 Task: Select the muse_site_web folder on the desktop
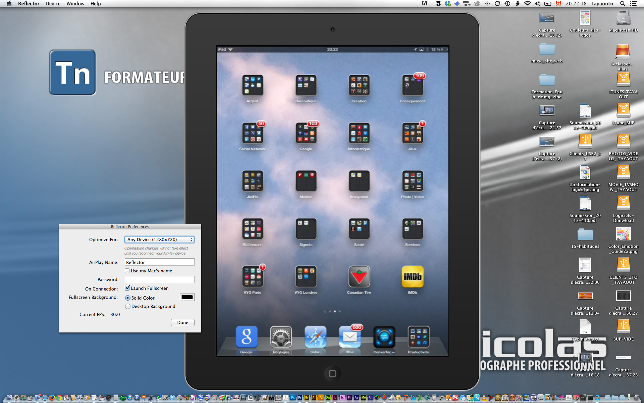click(x=547, y=49)
